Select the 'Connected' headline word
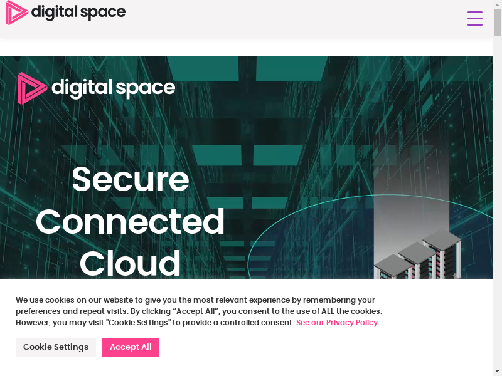The width and height of the screenshot is (502, 376). point(130,222)
